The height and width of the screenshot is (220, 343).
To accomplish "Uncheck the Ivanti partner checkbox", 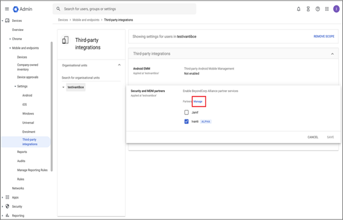I will (186, 121).
